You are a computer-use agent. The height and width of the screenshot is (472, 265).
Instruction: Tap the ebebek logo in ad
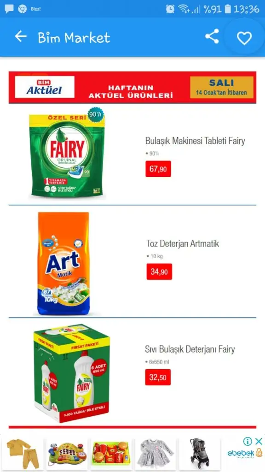point(245,454)
